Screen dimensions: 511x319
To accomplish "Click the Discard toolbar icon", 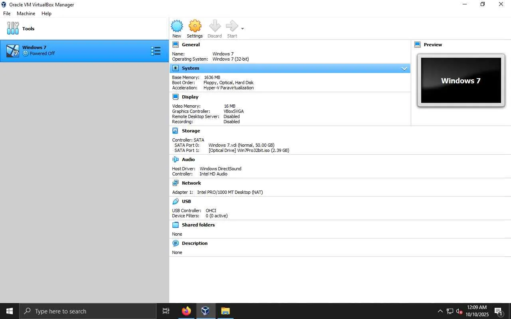I will point(215,26).
